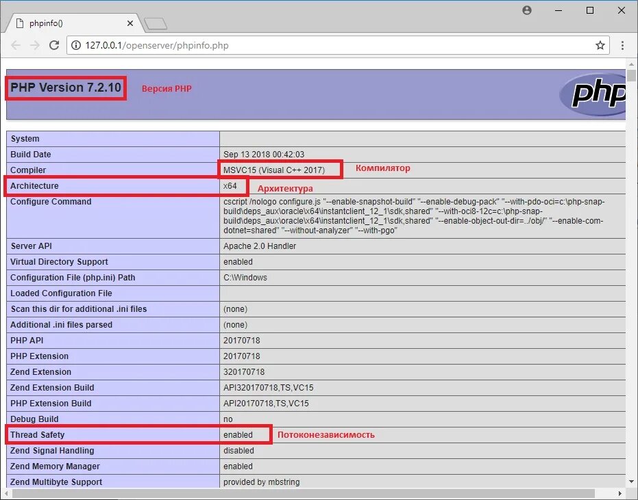
Task: Click 'Loaded Configuration File' label
Action: point(61,293)
